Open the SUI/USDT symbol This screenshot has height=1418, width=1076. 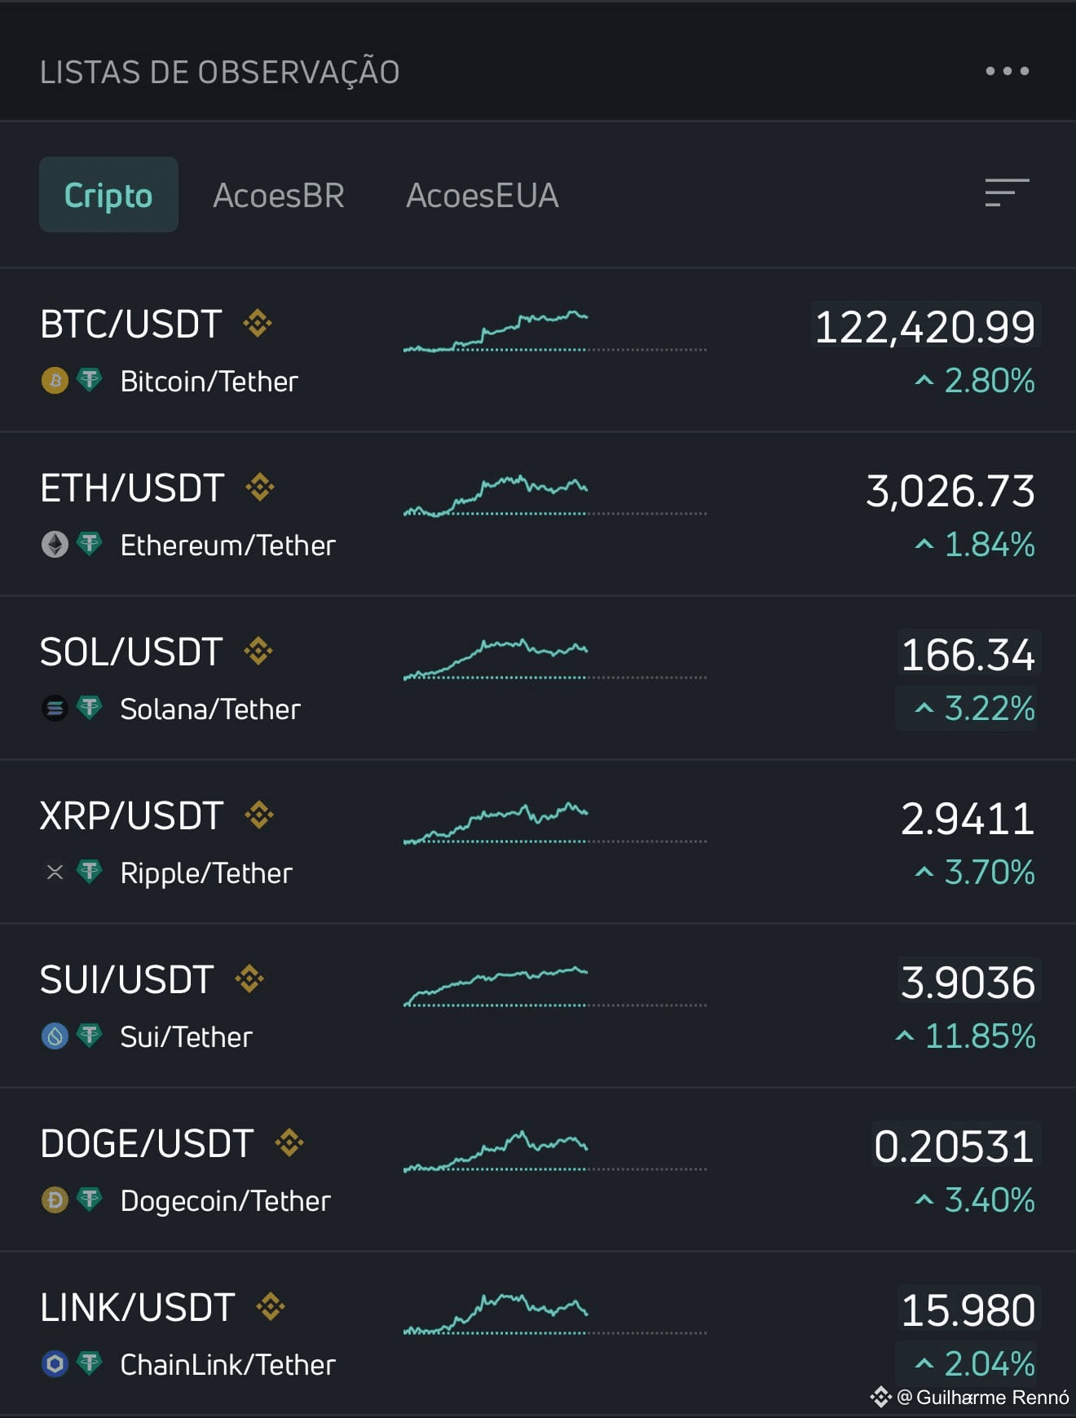(127, 980)
